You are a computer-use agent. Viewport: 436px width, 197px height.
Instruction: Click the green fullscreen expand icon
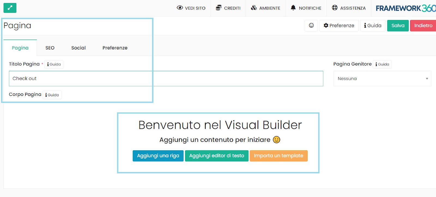(10, 8)
